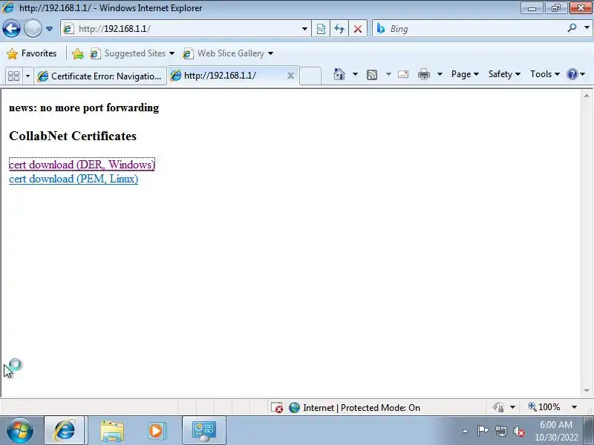Close the current 192.168.1.1 tab

pyautogui.click(x=290, y=76)
